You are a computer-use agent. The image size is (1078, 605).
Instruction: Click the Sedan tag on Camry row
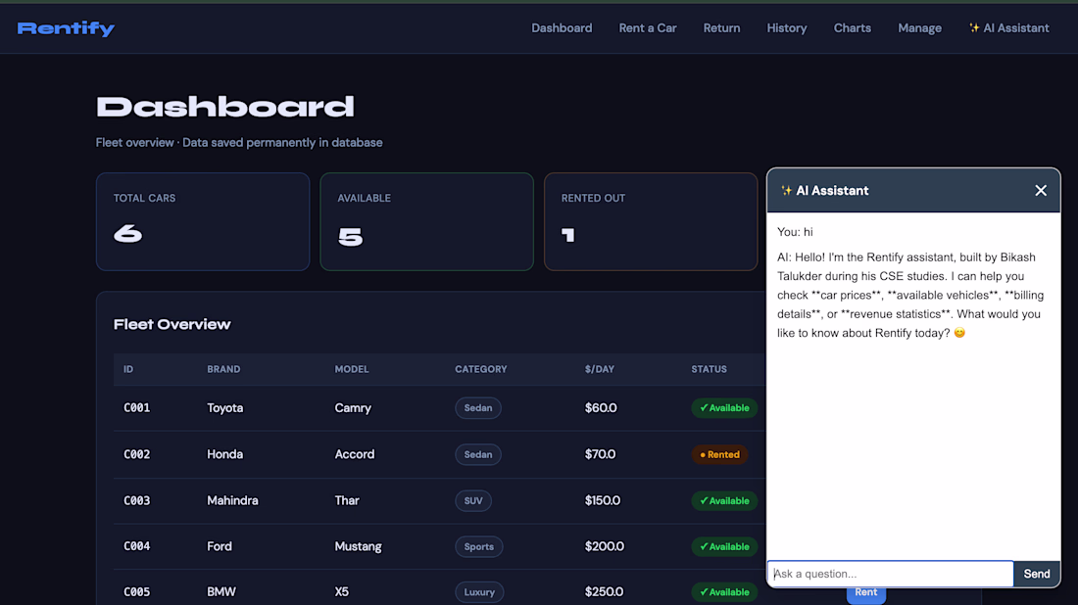click(x=478, y=408)
